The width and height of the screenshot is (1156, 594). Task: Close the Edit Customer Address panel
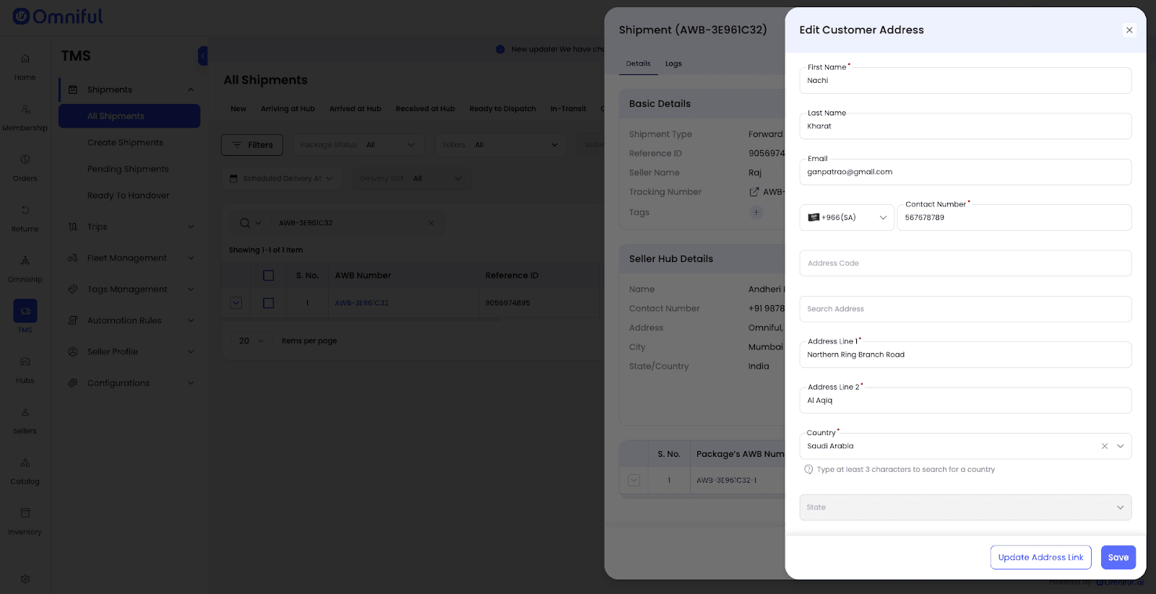point(1129,30)
